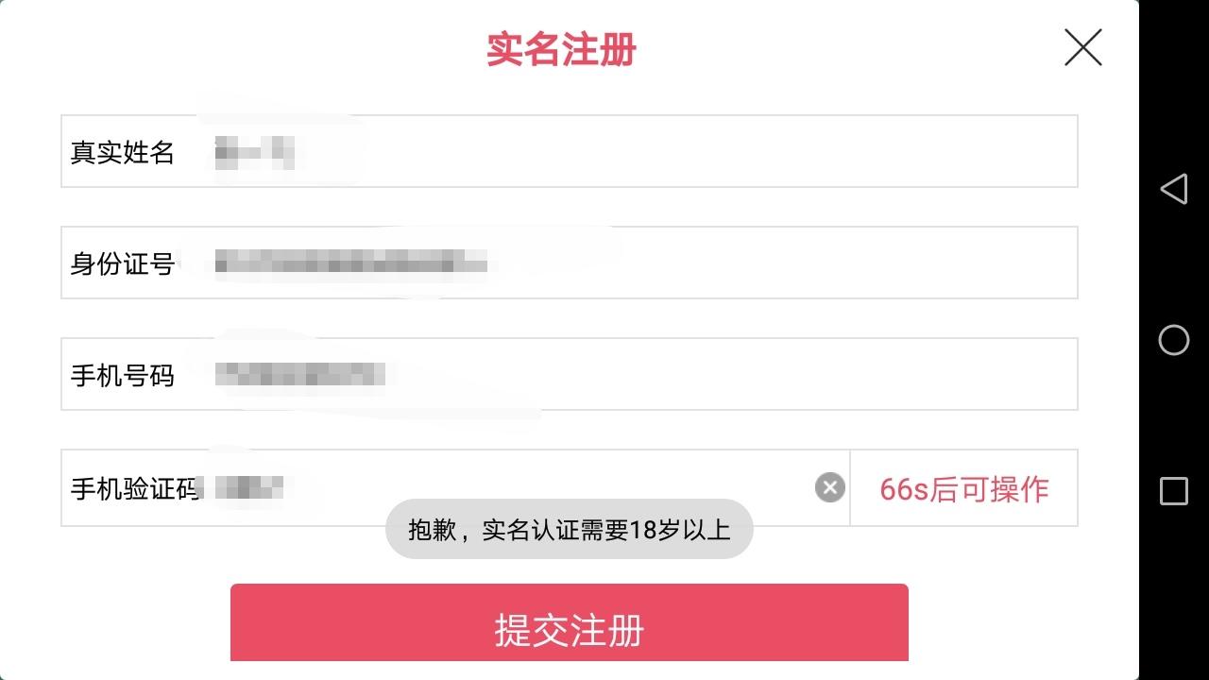Open recent apps with the square icon
1209x680 pixels.
[x=1173, y=491]
